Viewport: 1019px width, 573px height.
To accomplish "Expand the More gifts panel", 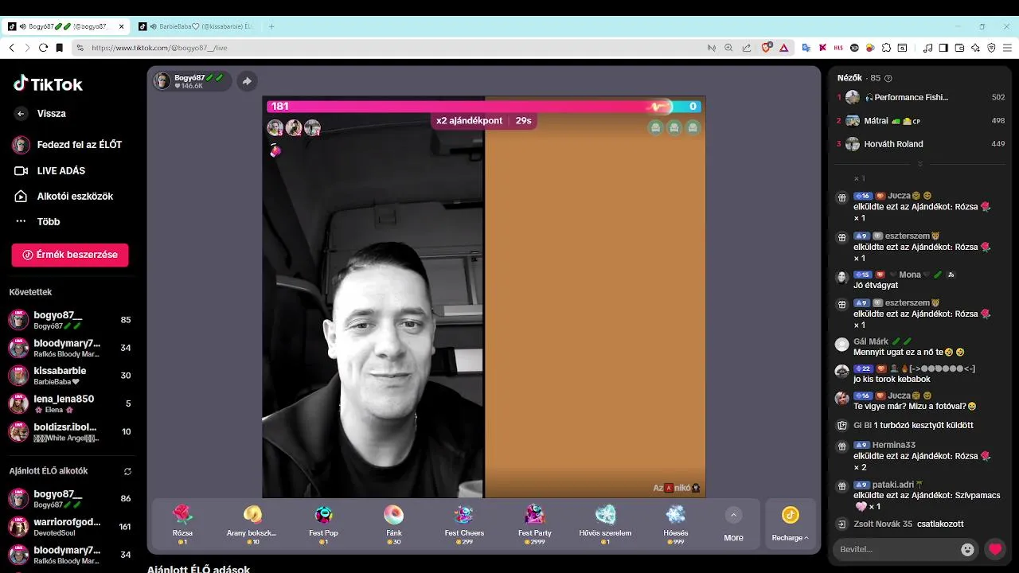I will pos(733,524).
